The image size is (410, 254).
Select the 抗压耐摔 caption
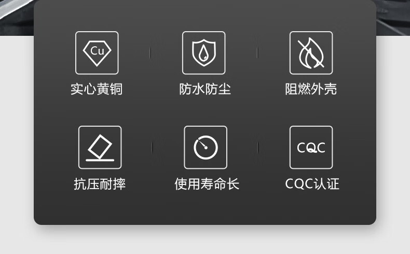pos(100,184)
